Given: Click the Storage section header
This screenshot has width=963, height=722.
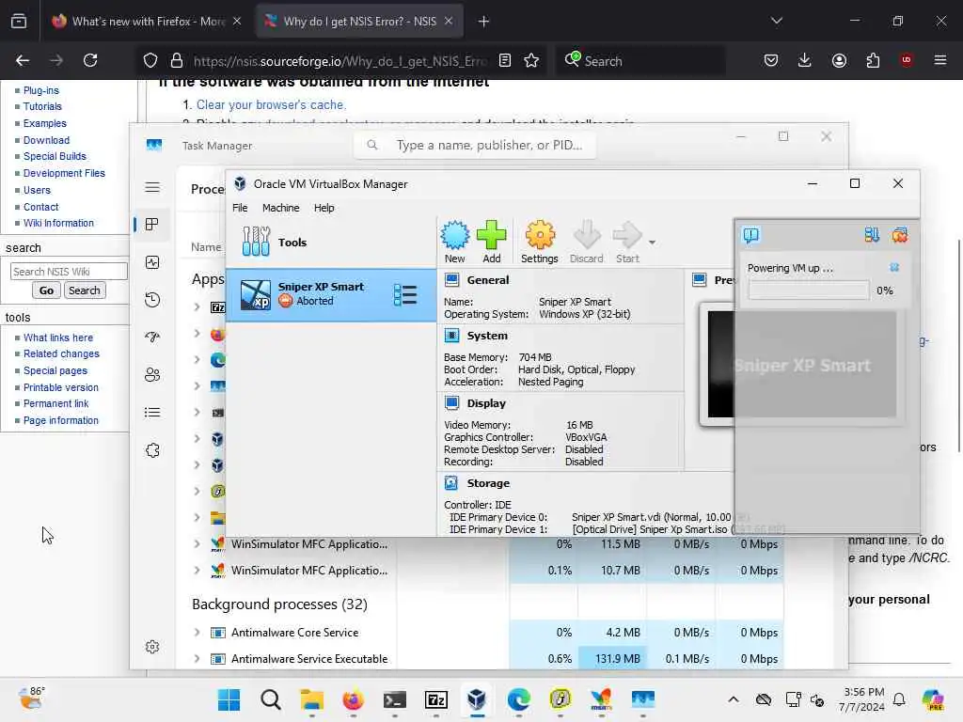Looking at the screenshot, I should (488, 483).
